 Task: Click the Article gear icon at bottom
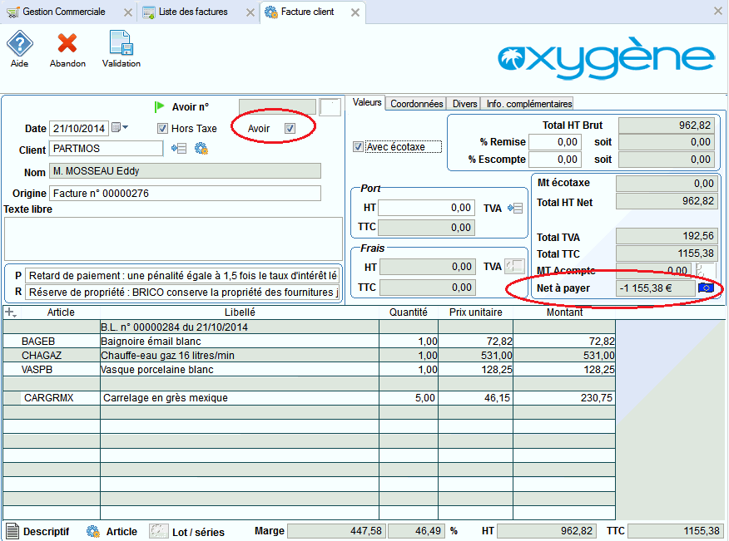coord(93,531)
